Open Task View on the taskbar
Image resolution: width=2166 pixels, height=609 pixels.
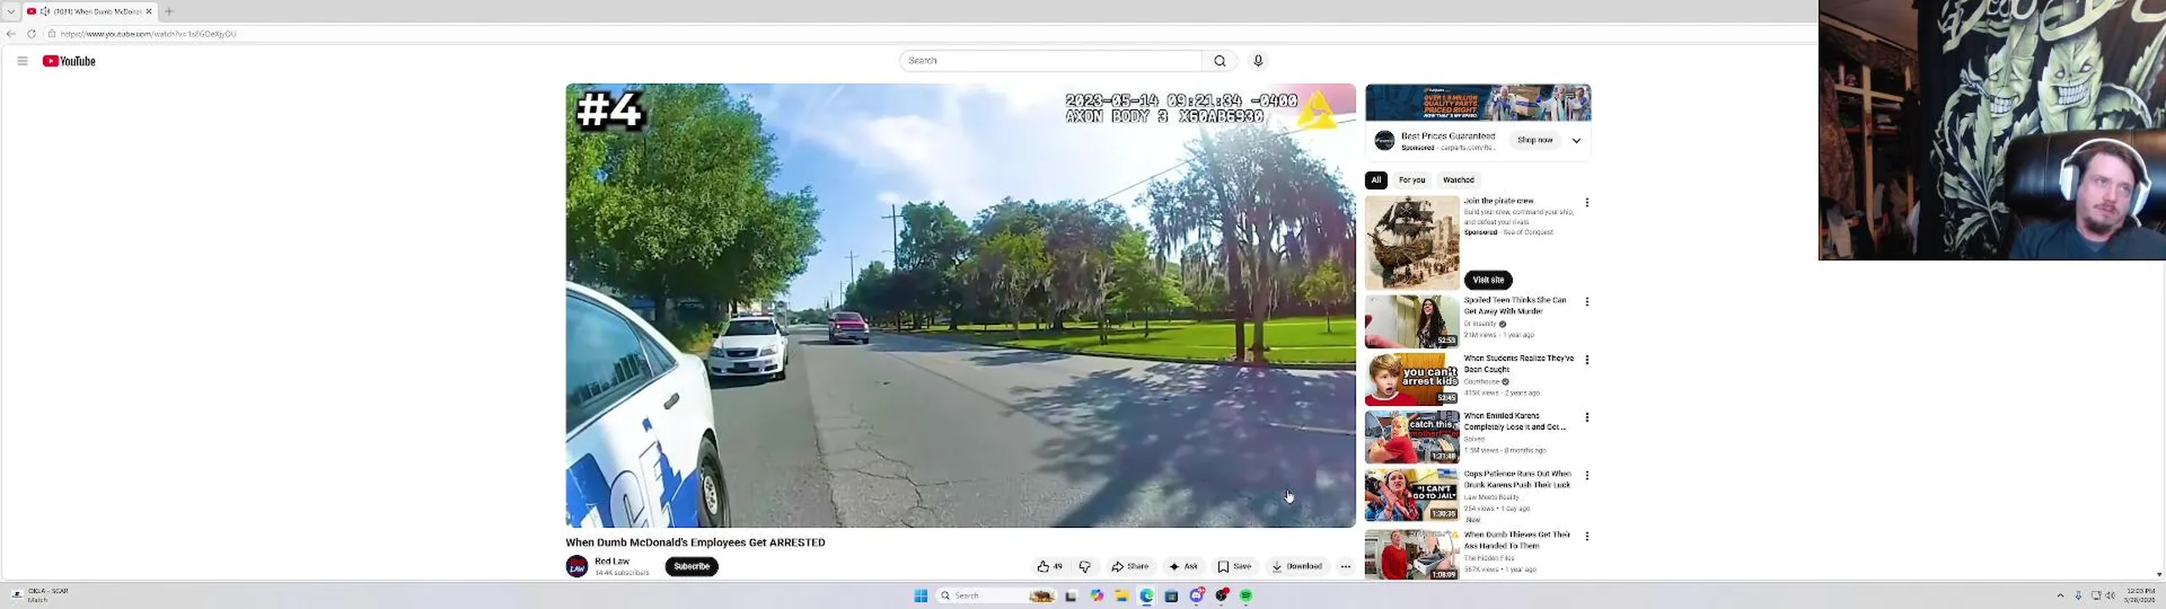tap(1071, 595)
